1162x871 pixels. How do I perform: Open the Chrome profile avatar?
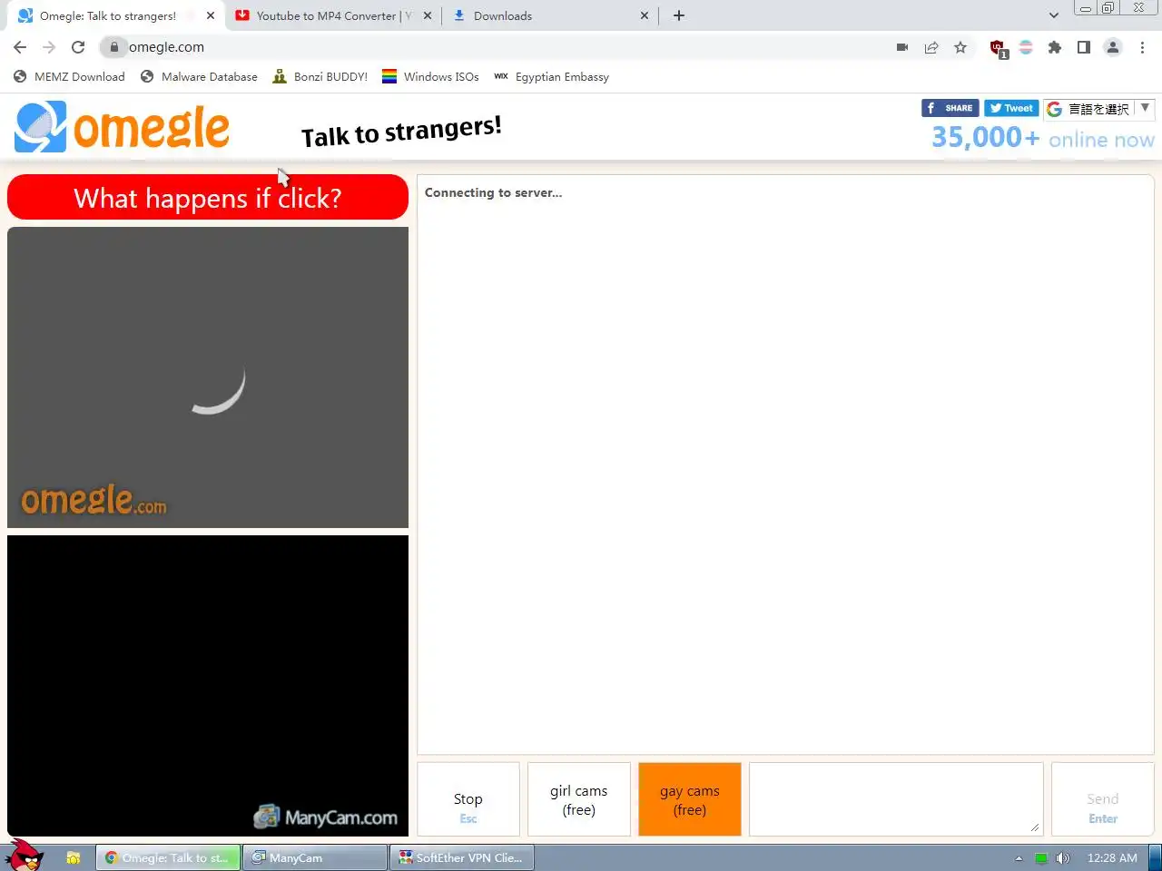[x=1113, y=47]
